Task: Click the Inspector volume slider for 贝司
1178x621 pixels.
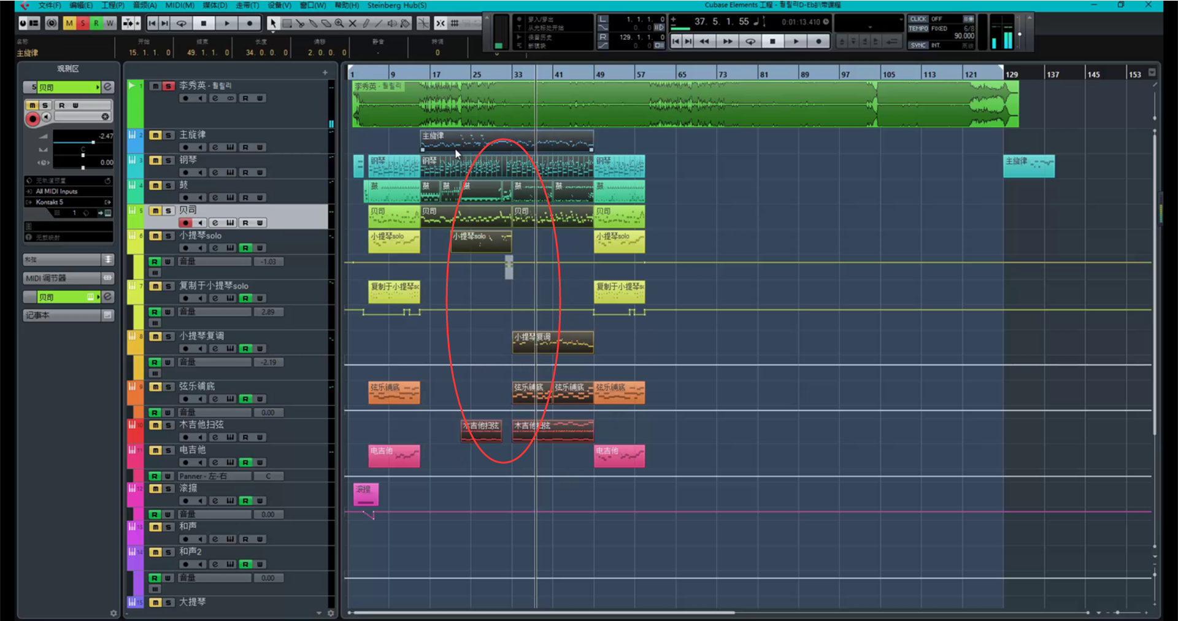Action: pos(83,142)
